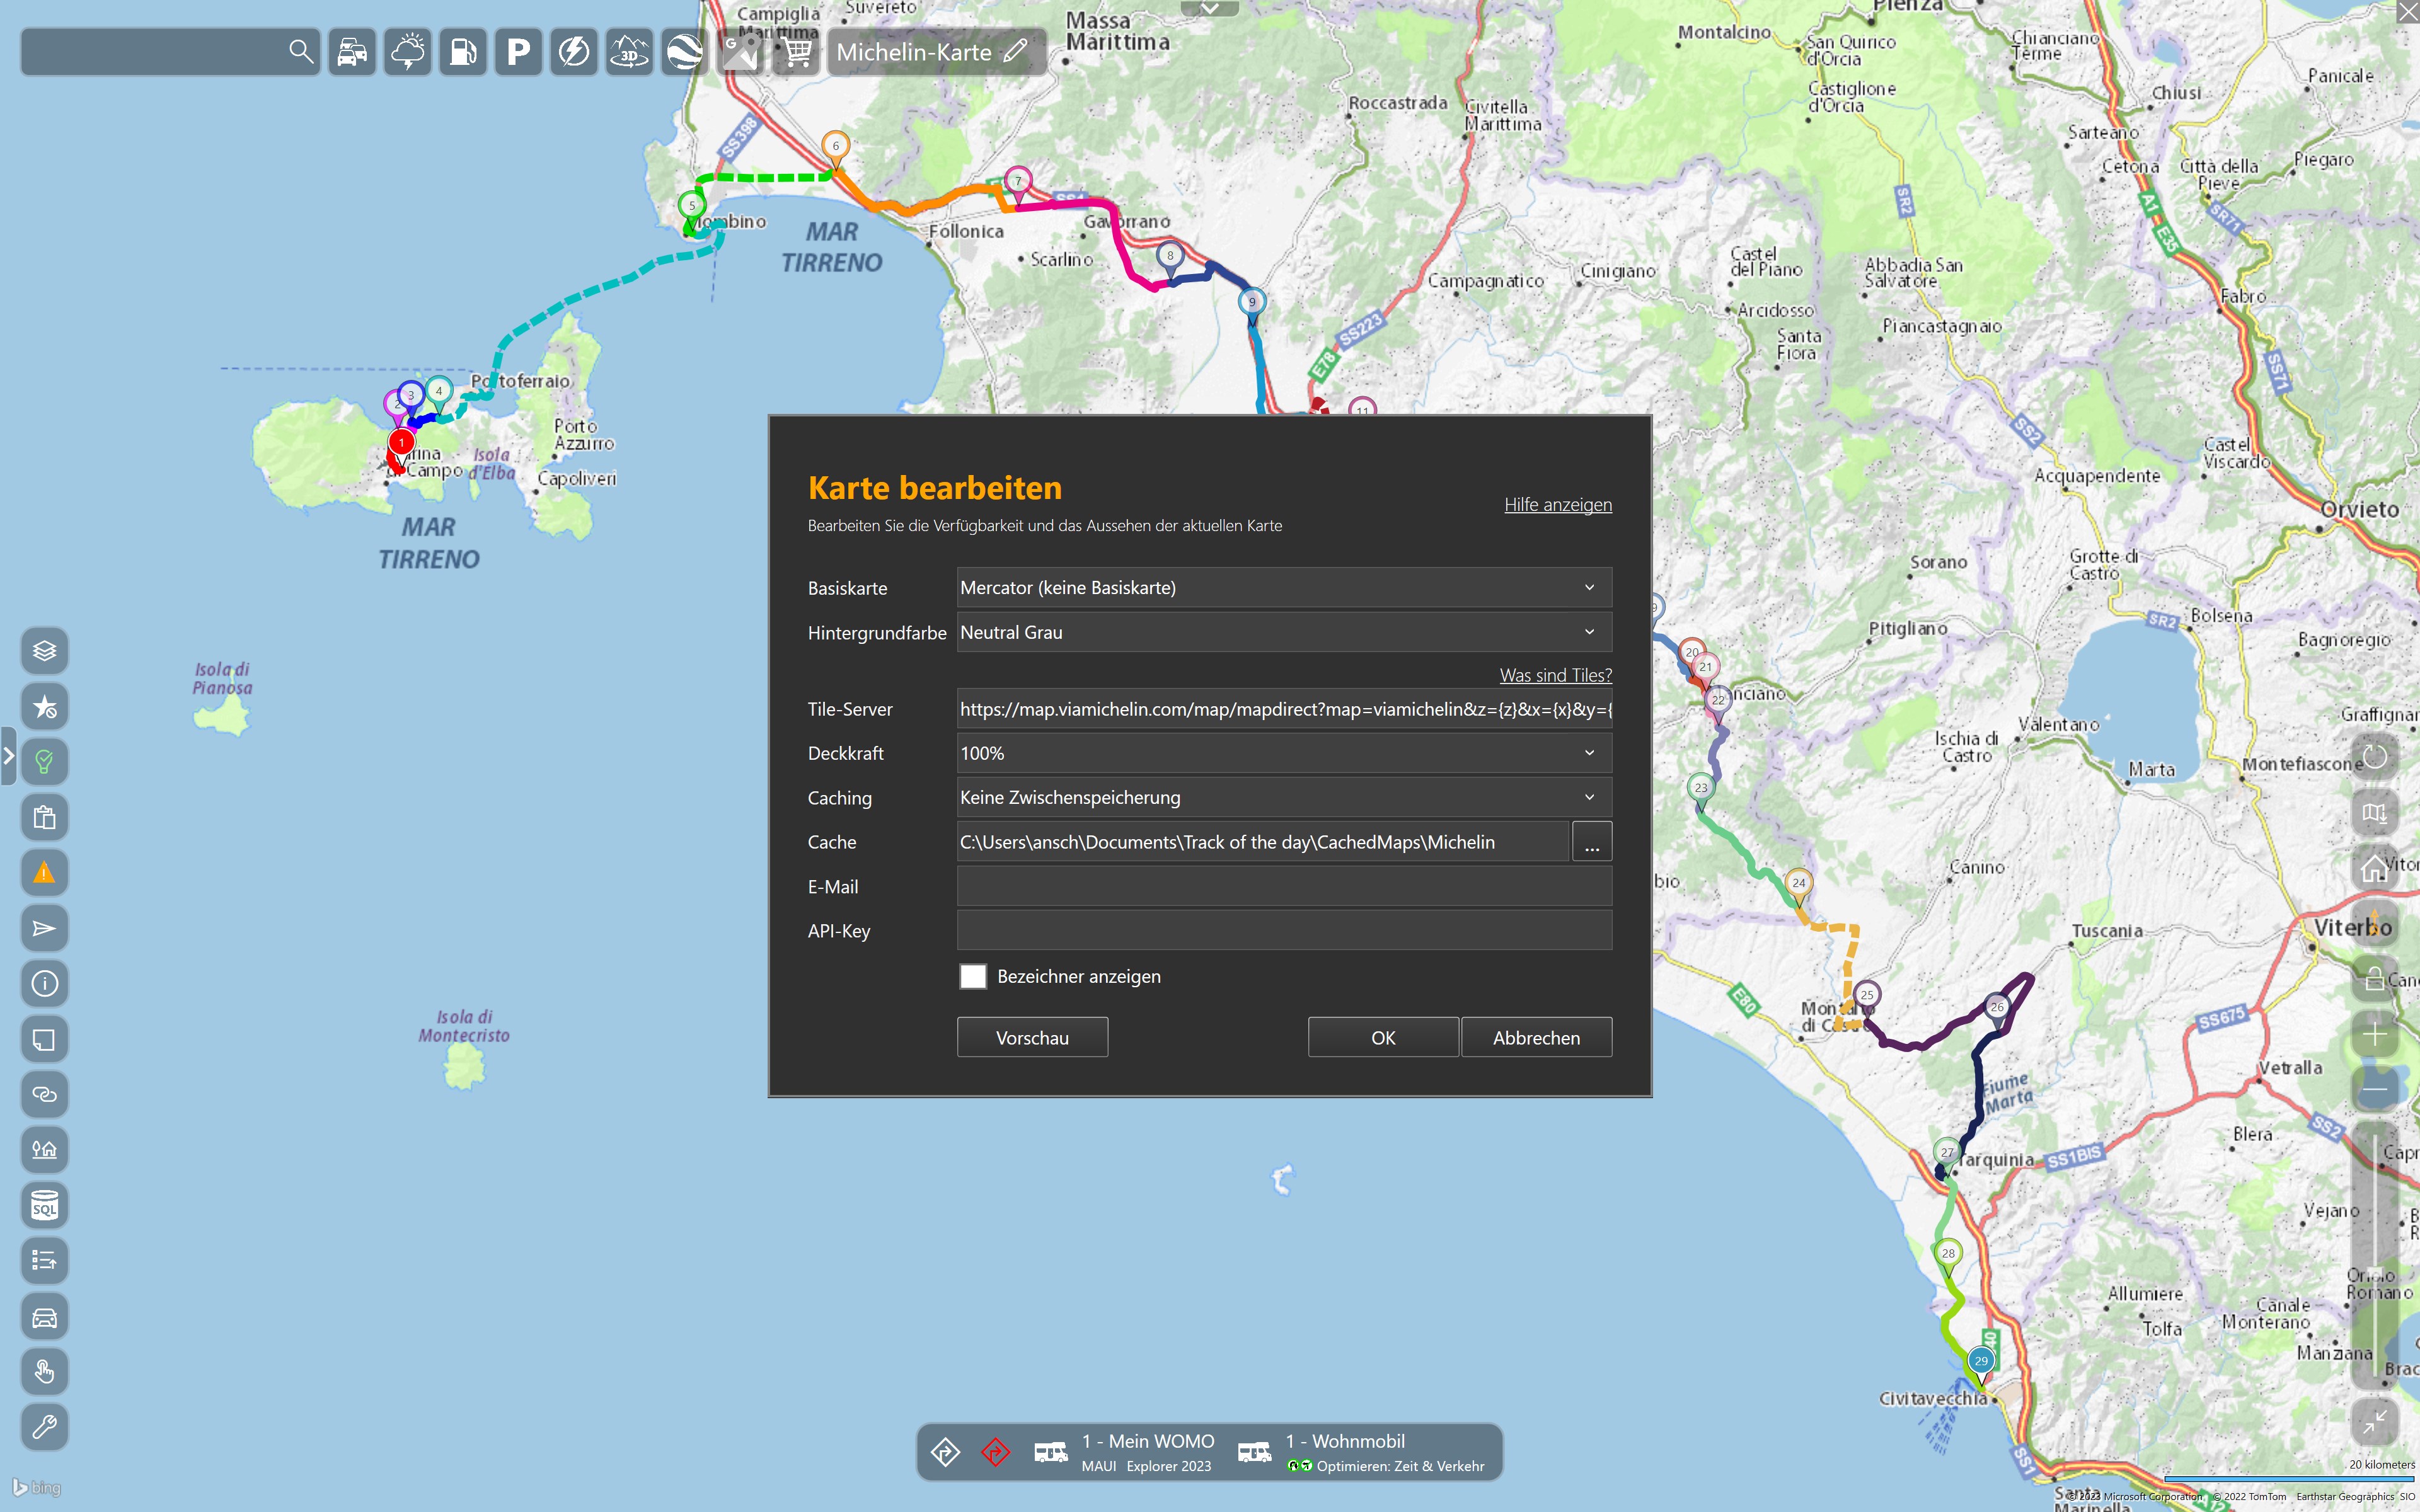Click the orange warning triangle icon
Viewport: 2420px width, 1512px height.
click(44, 873)
